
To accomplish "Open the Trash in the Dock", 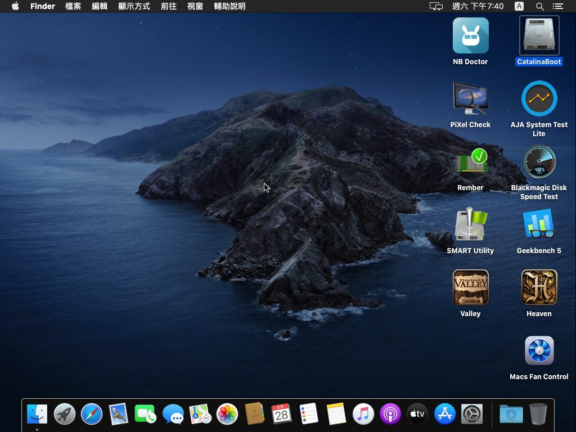I will [x=538, y=415].
